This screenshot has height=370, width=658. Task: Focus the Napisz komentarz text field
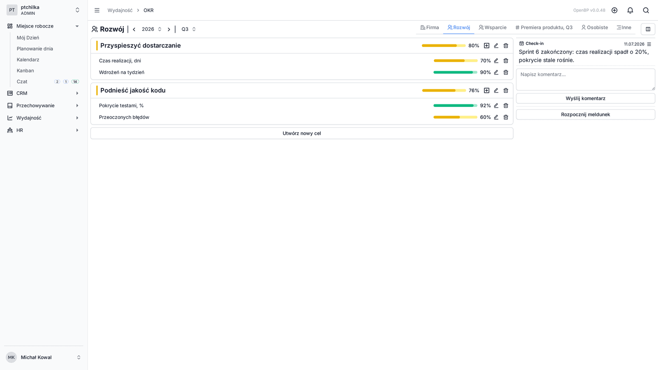tap(585, 79)
